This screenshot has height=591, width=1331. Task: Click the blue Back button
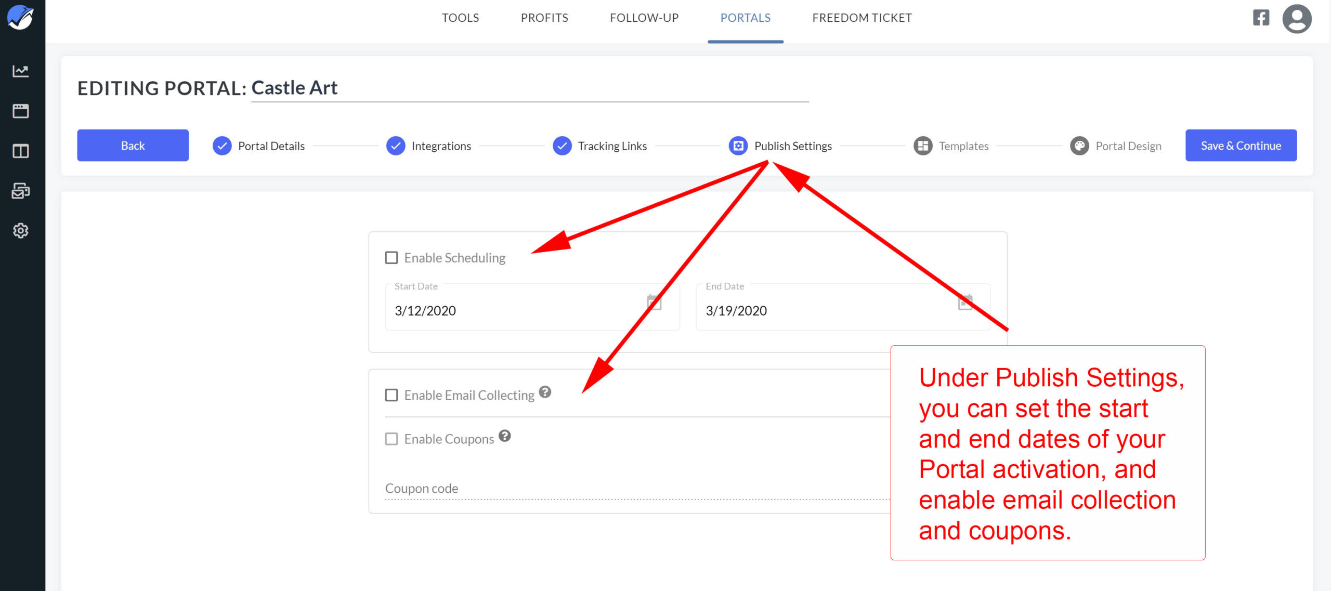pos(133,146)
